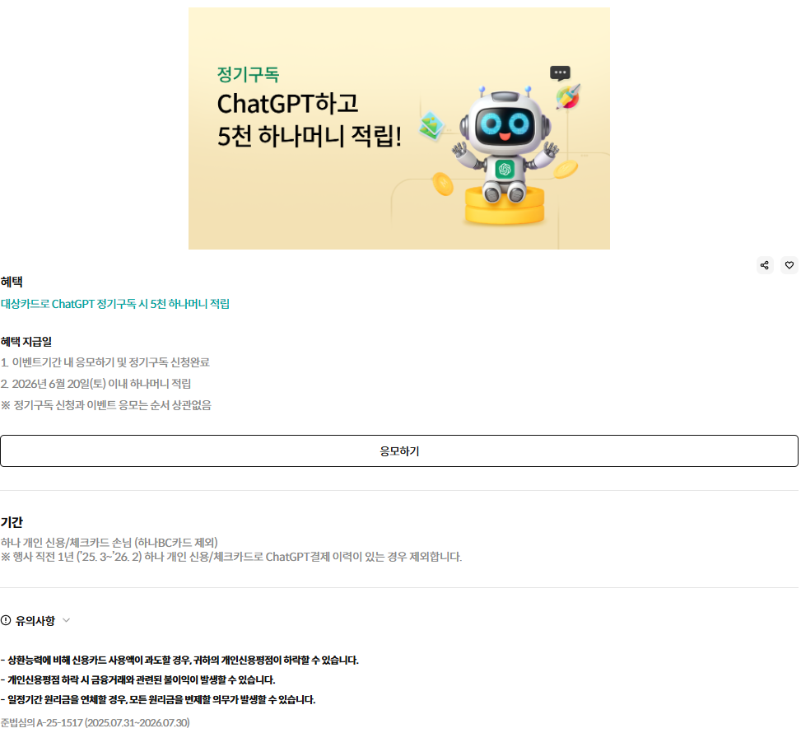The width and height of the screenshot is (801, 747).
Task: Click the share icon below the banner
Action: pyautogui.click(x=765, y=265)
